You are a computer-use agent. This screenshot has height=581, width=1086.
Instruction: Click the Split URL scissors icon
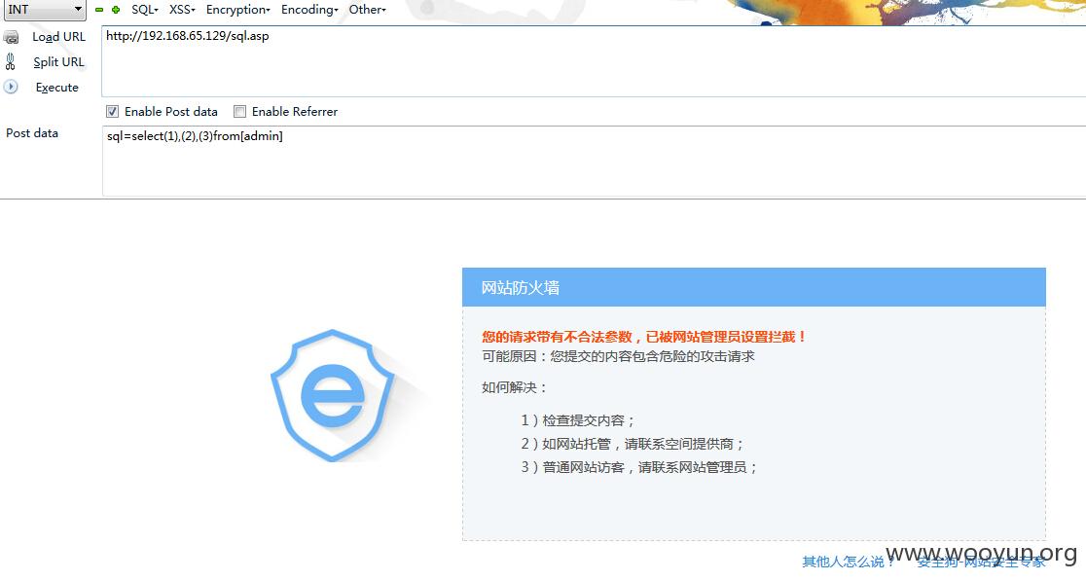tap(11, 62)
